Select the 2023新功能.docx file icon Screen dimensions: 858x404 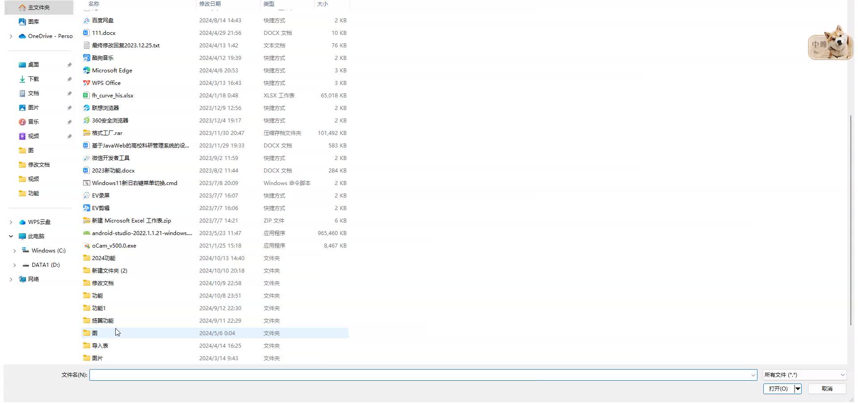click(87, 171)
